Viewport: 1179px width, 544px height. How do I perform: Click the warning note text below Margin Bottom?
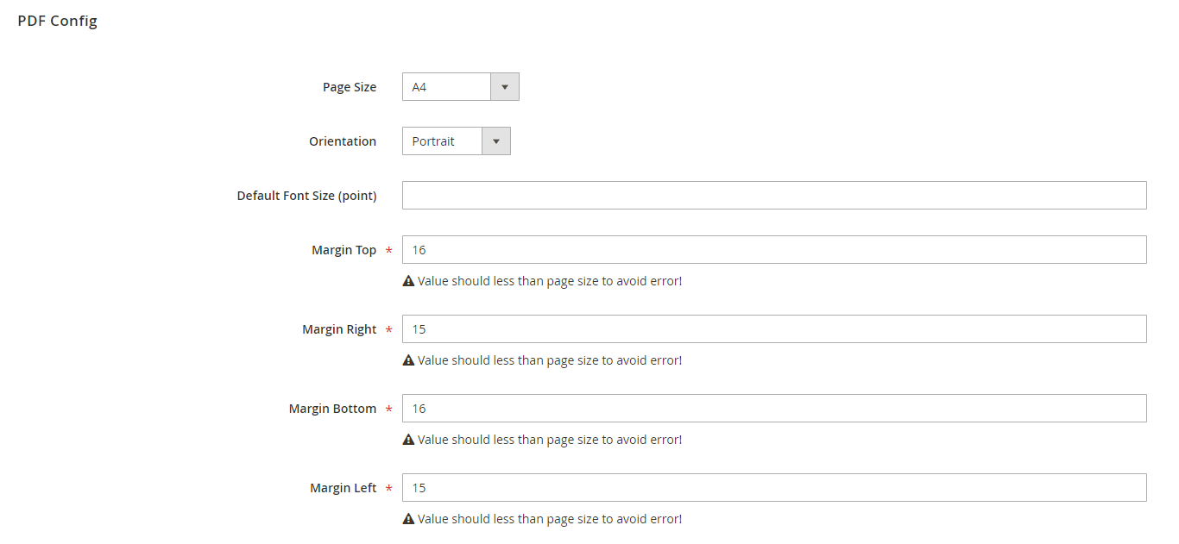click(550, 440)
